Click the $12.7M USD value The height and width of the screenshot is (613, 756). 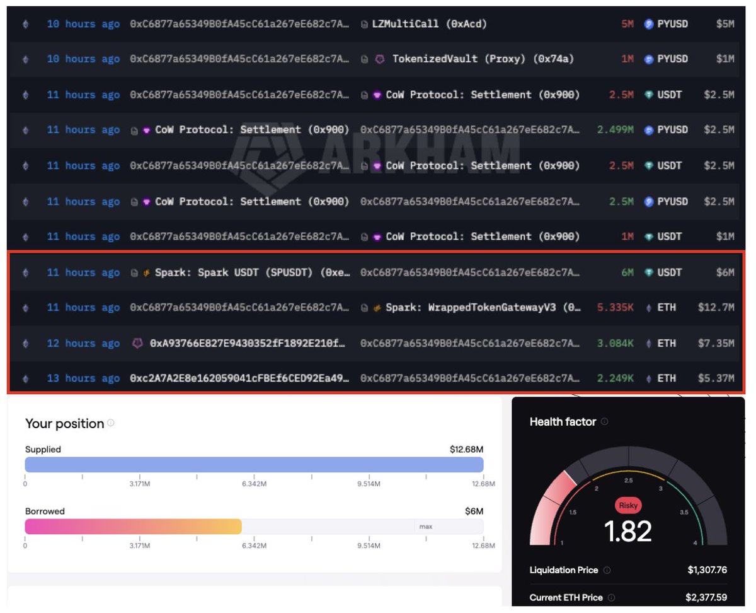pyautogui.click(x=716, y=308)
